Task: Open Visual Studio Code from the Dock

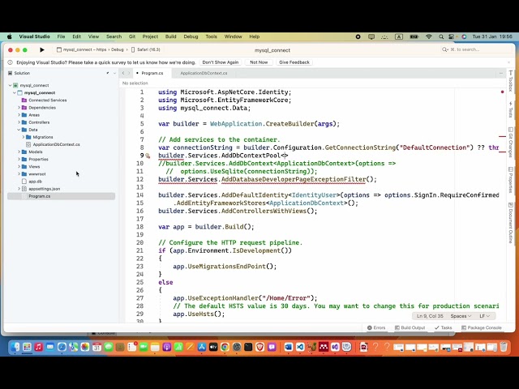Action: [x=300, y=347]
